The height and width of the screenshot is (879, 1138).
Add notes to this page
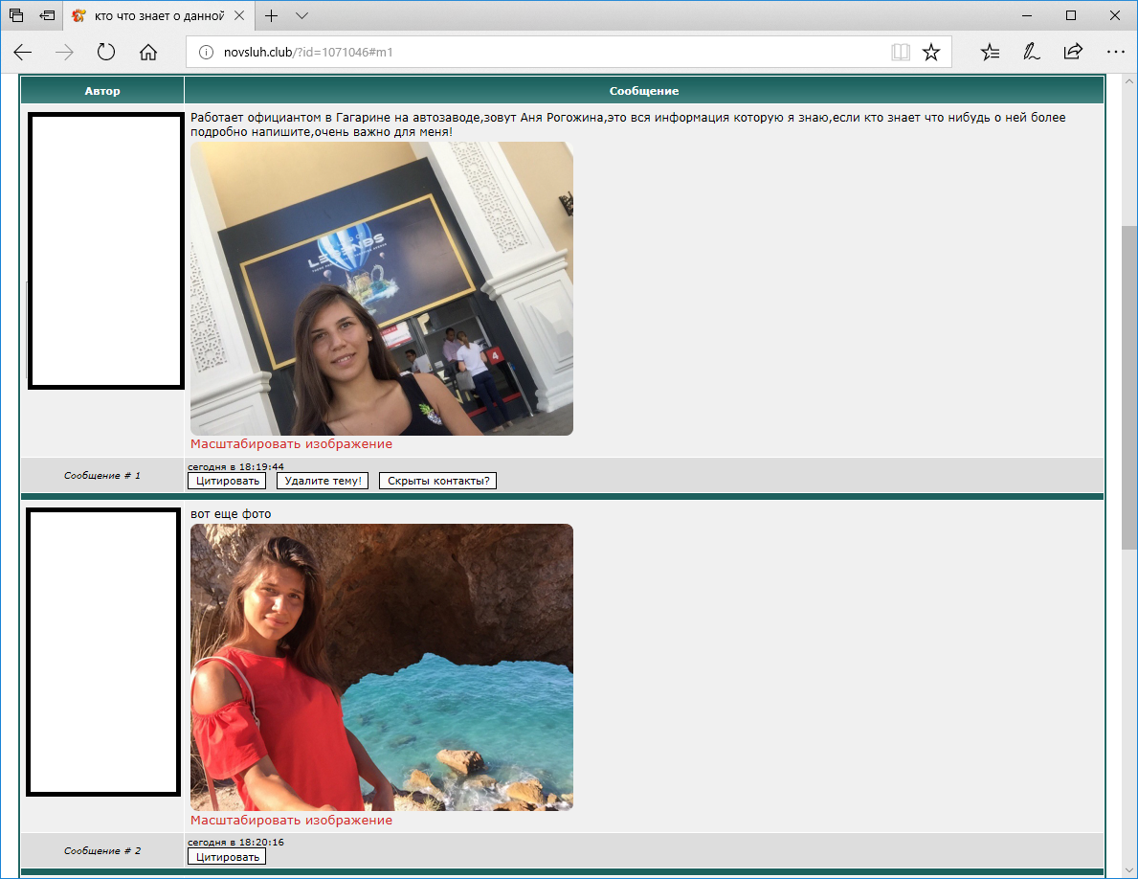1032,52
